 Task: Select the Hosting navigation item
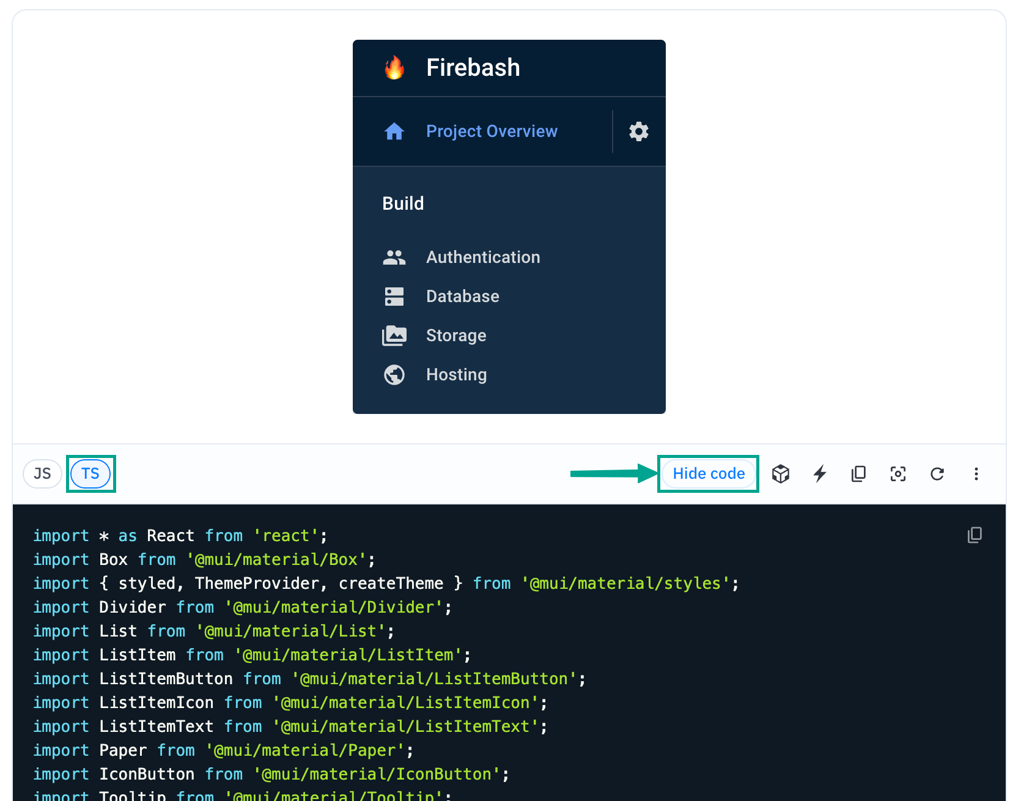pos(456,374)
